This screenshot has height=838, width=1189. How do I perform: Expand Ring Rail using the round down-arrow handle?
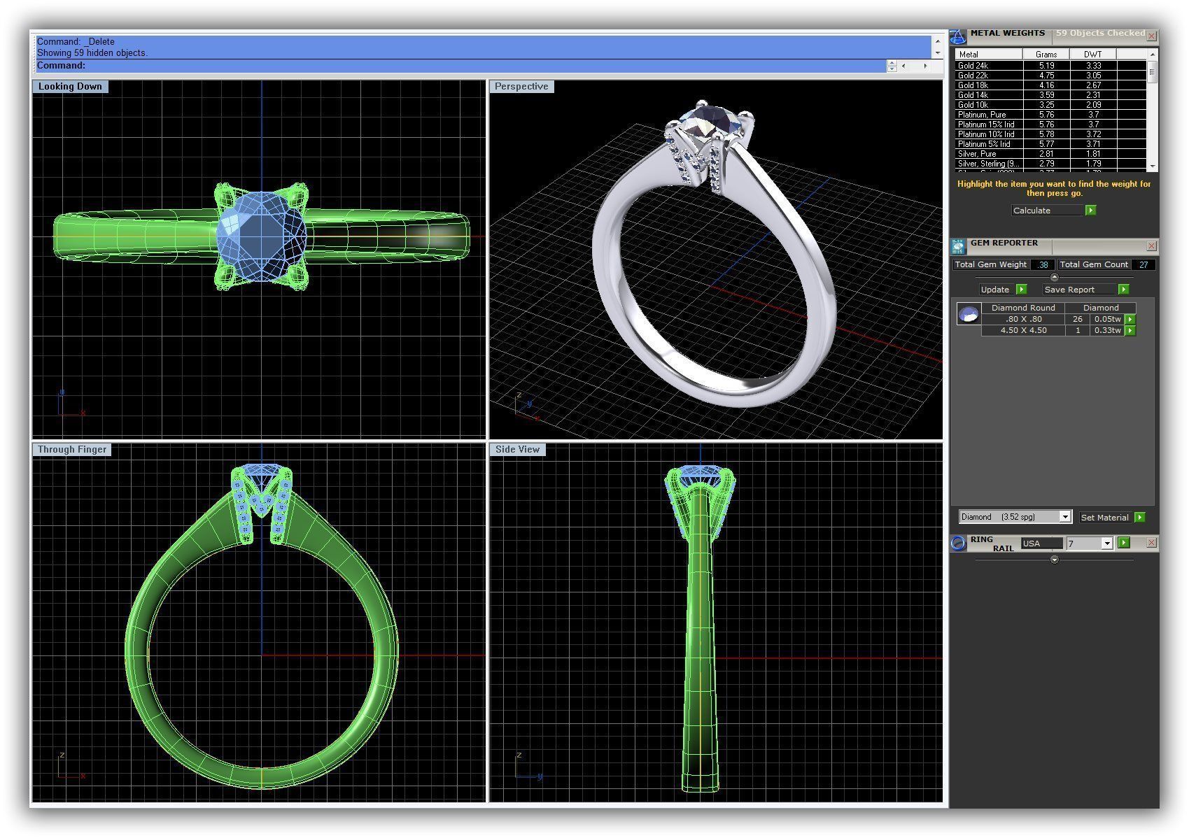point(1055,560)
